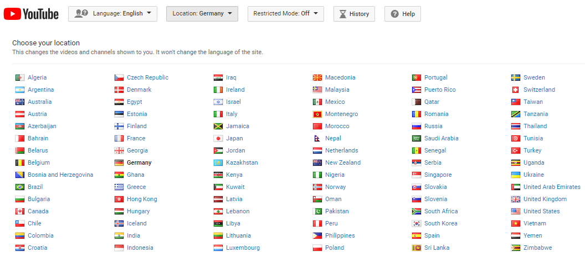
Task: Choose the New Zealand link
Action: pos(343,162)
